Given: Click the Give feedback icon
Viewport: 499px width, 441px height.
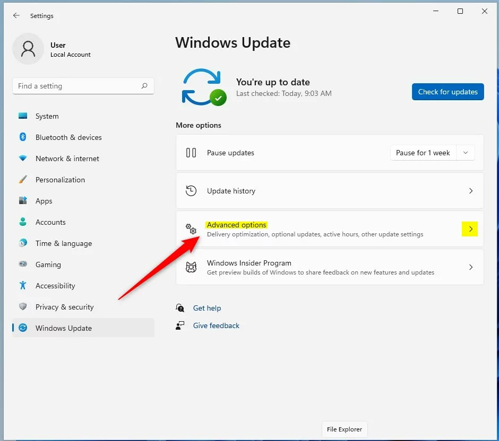Looking at the screenshot, I should pos(180,325).
